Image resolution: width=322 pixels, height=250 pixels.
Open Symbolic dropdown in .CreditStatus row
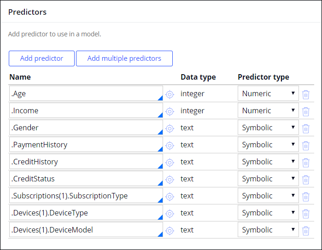tap(268, 179)
